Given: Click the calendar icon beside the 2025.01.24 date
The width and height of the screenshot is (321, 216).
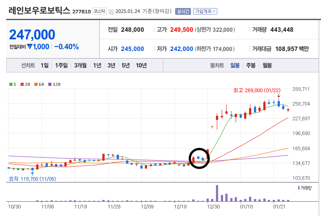Looking at the screenshot, I should 111,12.
